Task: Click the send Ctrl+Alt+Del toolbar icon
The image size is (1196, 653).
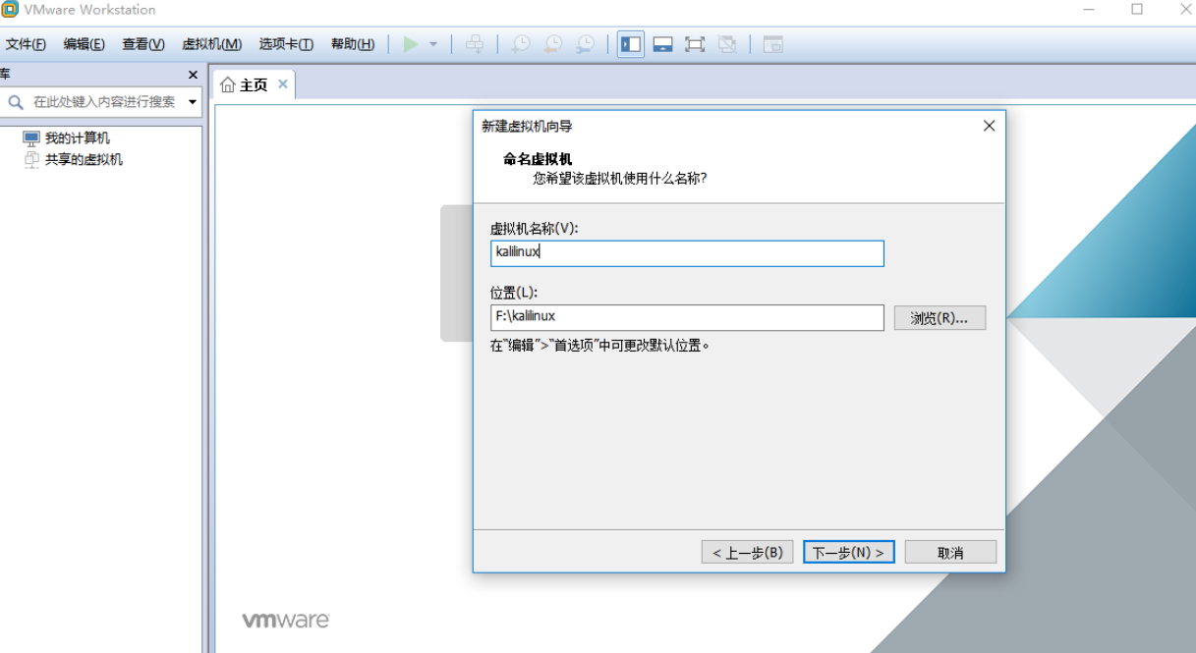Action: 475,44
